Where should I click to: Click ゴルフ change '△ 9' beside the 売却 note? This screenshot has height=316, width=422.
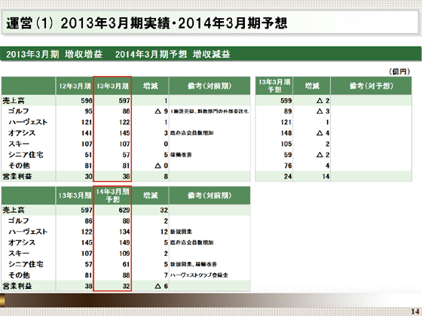coord(161,111)
